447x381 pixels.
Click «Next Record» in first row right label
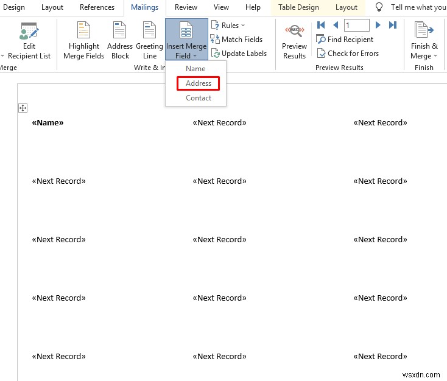[380, 122]
